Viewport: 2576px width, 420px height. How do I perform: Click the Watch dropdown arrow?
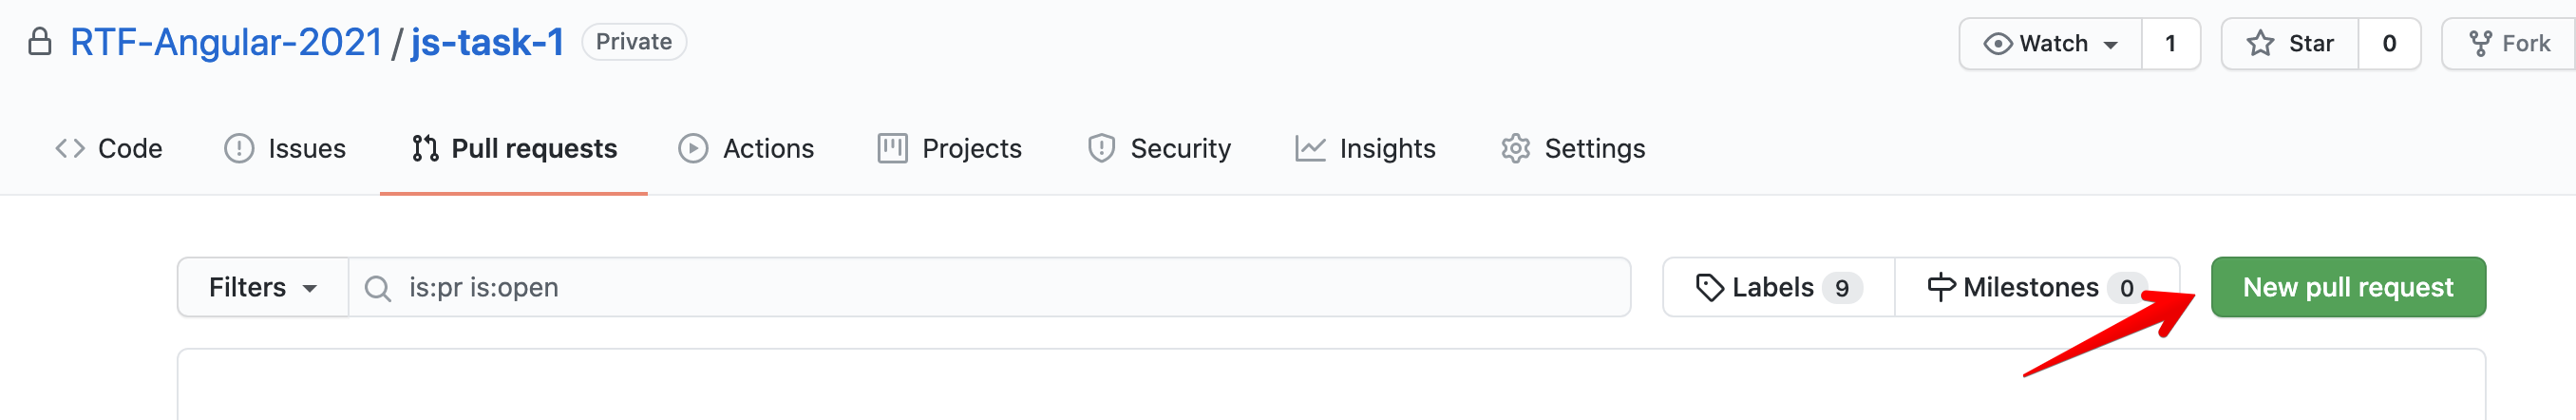click(x=2110, y=46)
